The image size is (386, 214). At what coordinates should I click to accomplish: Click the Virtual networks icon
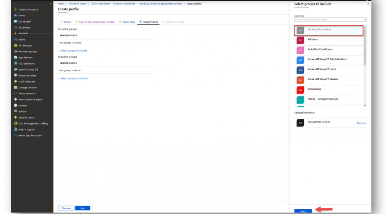[x=16, y=94]
